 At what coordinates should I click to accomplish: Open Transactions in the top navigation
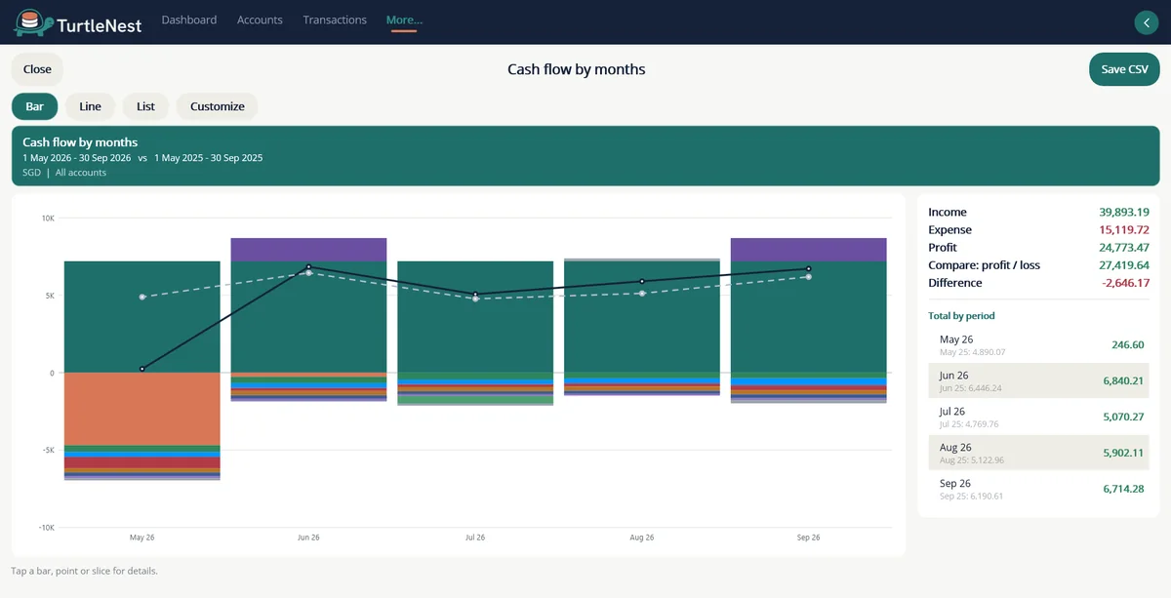pos(335,20)
